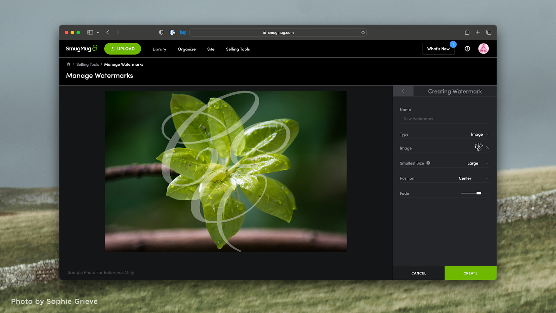Screen dimensions: 556x313
Task: Change Position from Center dropdown
Action: pos(473,178)
